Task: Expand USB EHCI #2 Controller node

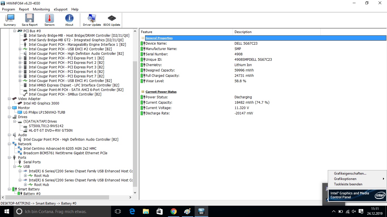Action: point(20,49)
